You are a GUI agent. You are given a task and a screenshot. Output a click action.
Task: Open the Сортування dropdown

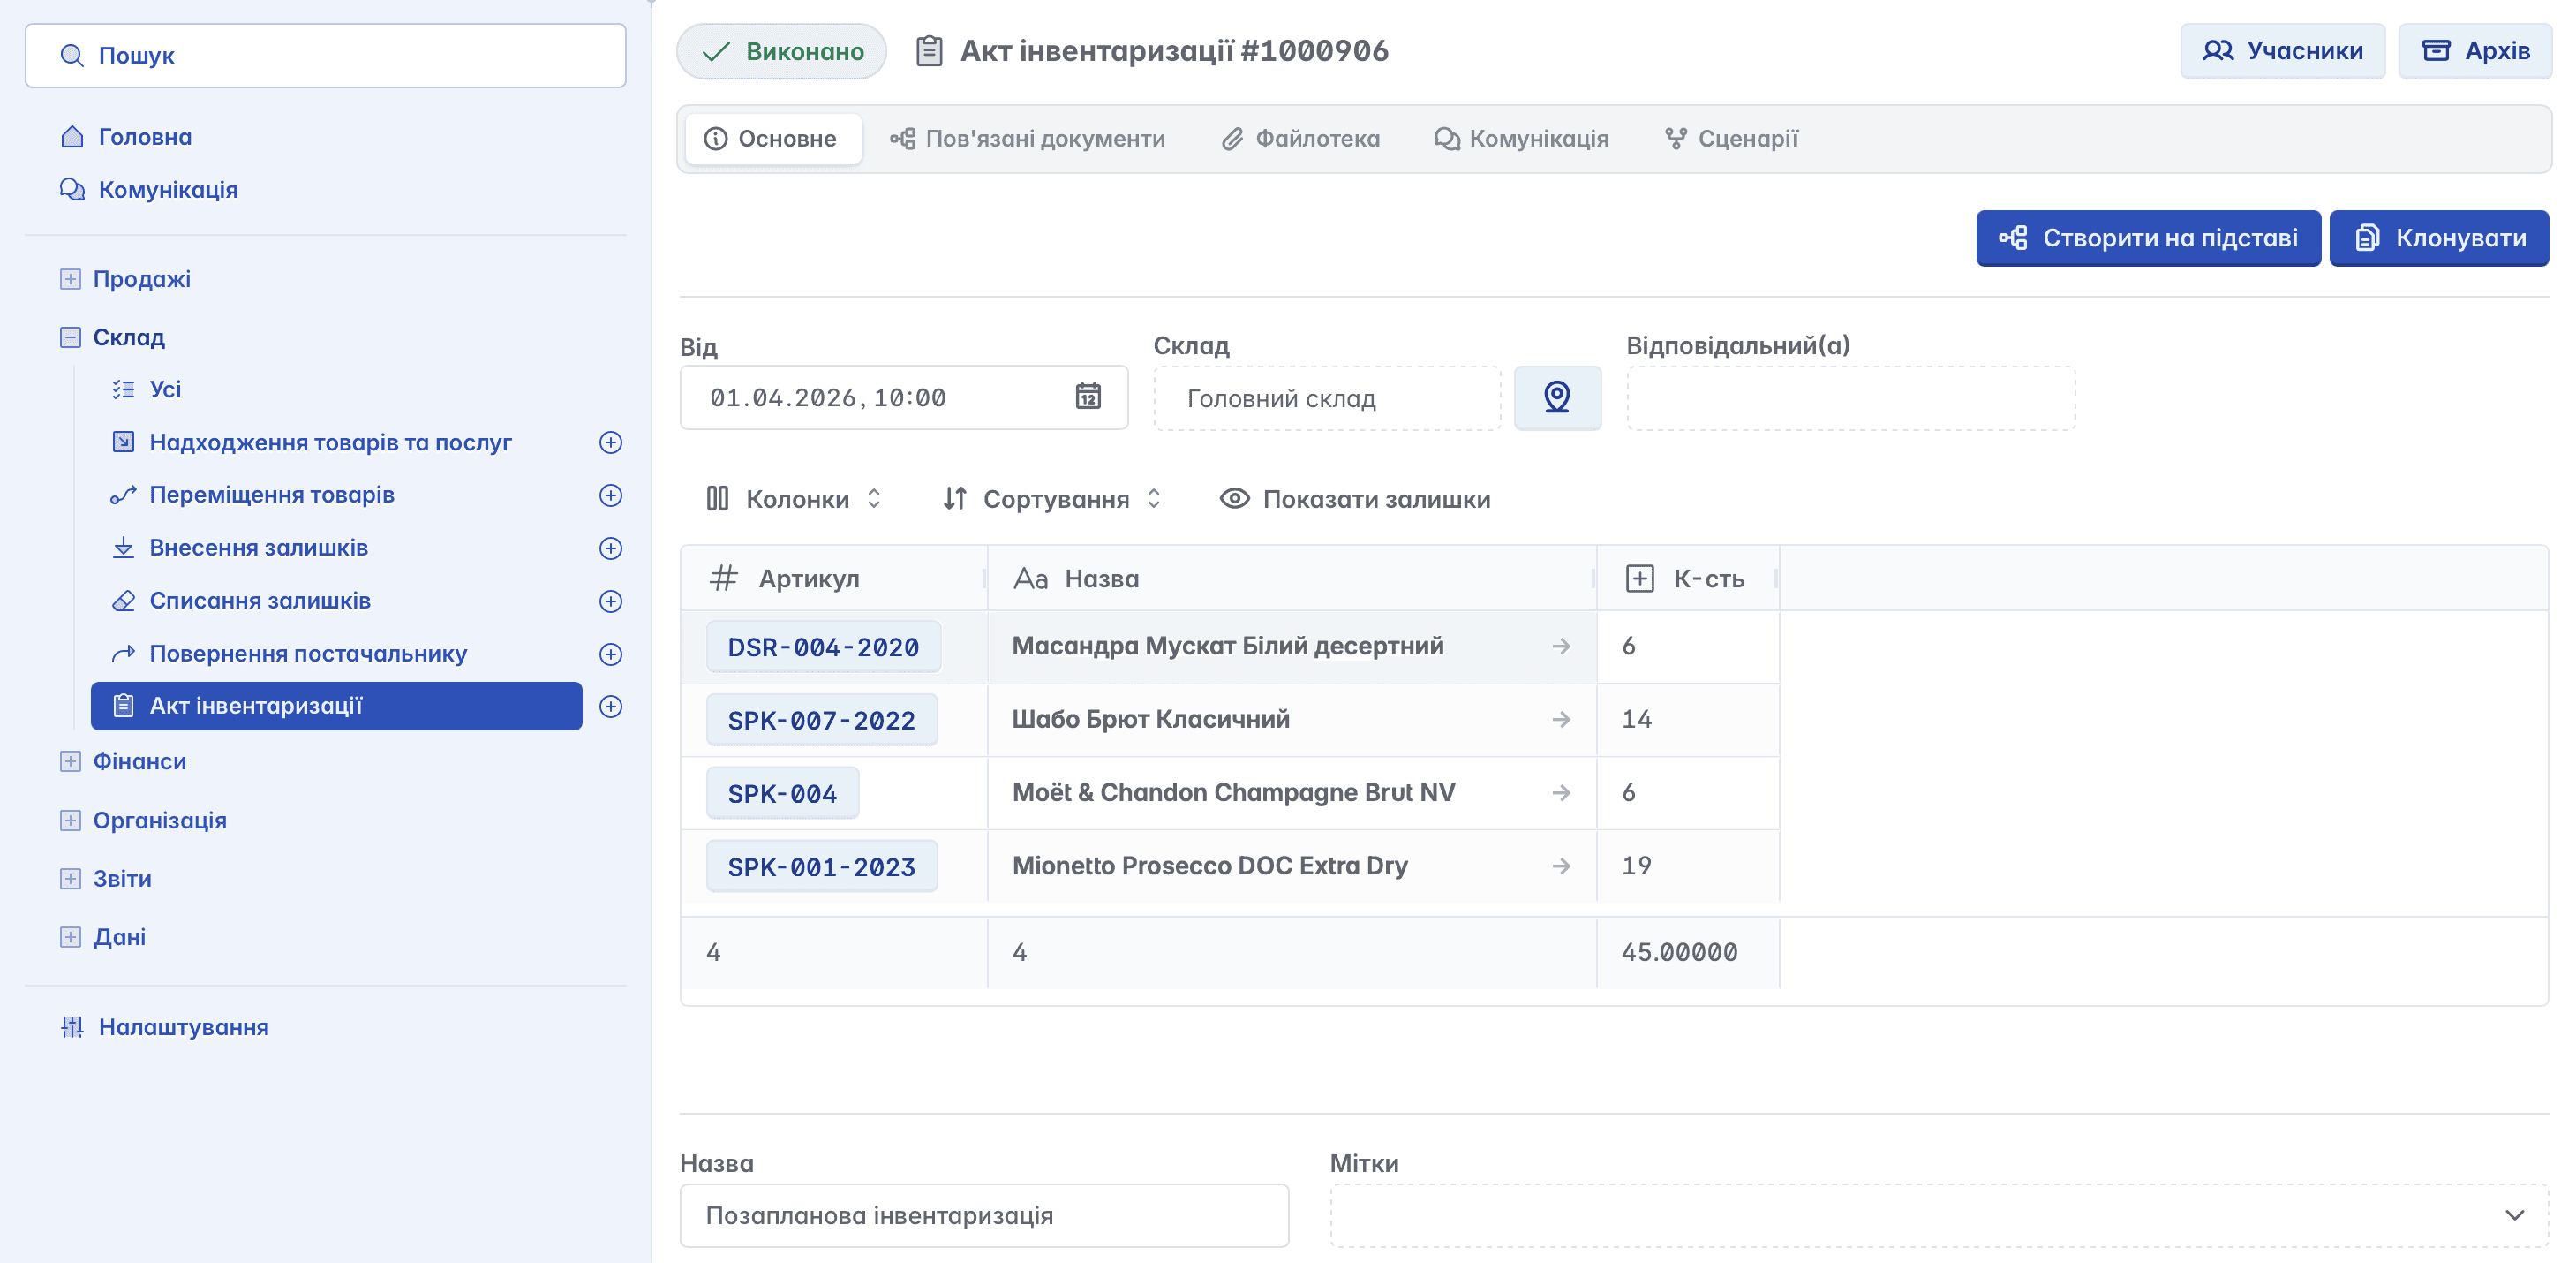coord(1052,498)
